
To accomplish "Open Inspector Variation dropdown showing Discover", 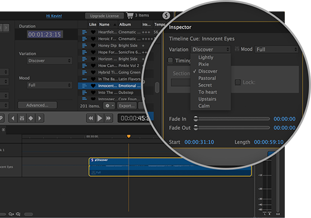I will [210, 49].
